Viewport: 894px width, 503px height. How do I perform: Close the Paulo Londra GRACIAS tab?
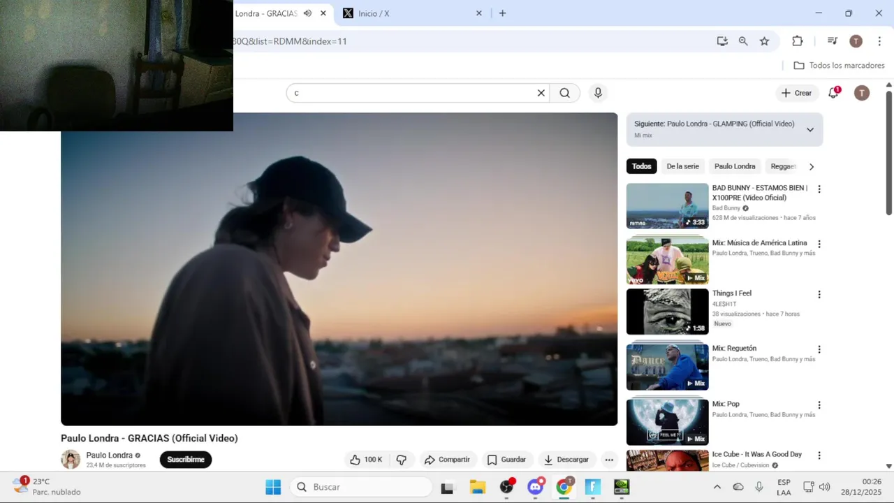[323, 13]
